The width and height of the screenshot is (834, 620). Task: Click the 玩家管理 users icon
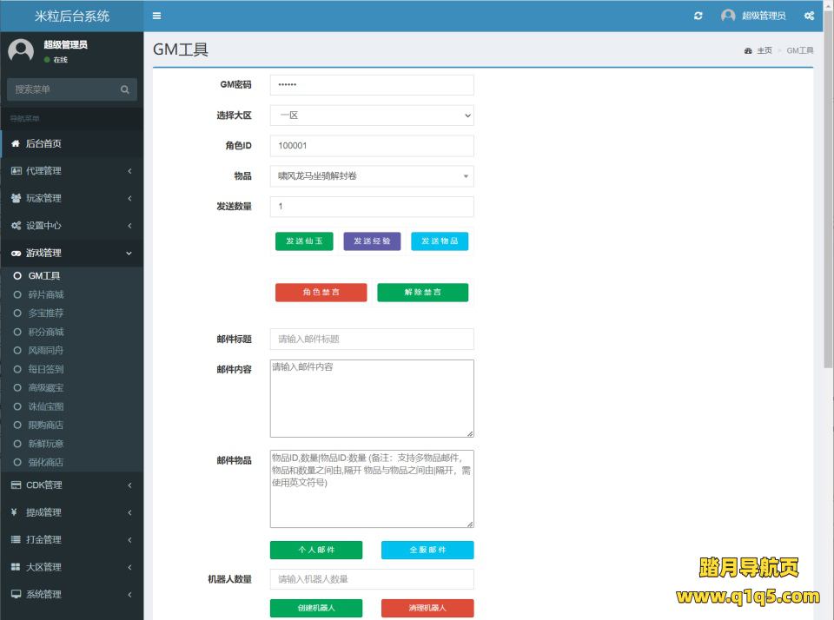tap(16, 198)
